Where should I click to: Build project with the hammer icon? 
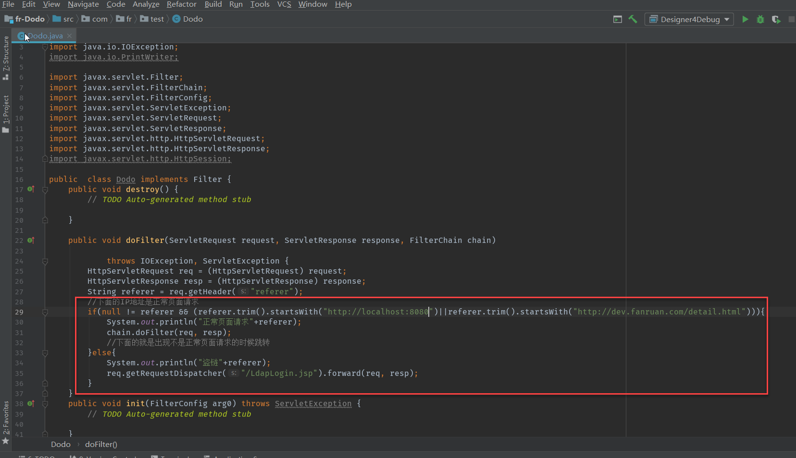point(633,19)
